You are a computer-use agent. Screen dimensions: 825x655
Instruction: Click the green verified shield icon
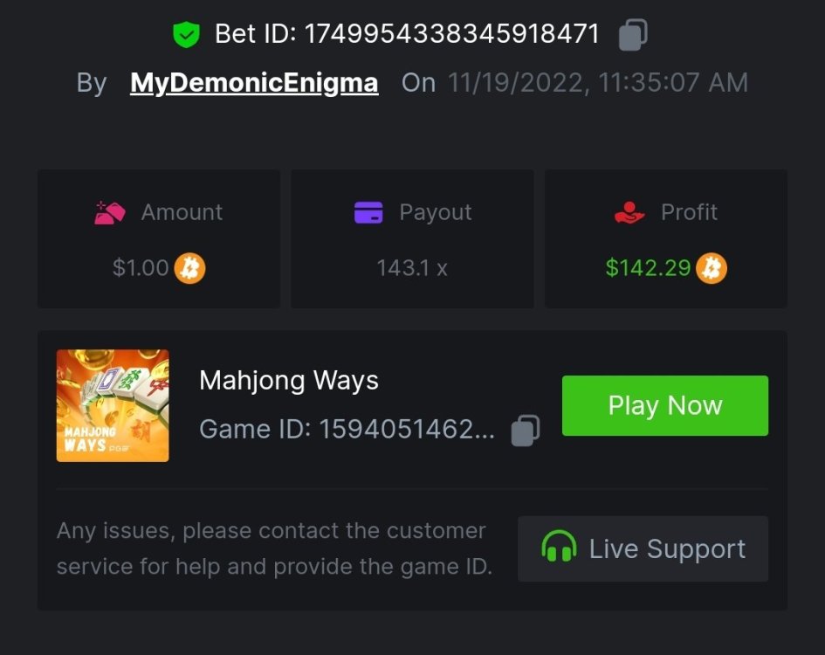click(186, 35)
